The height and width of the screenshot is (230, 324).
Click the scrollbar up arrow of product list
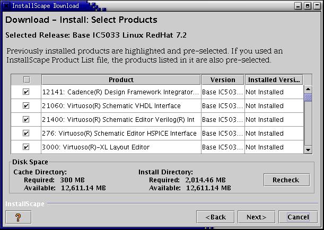pyautogui.click(x=308, y=89)
